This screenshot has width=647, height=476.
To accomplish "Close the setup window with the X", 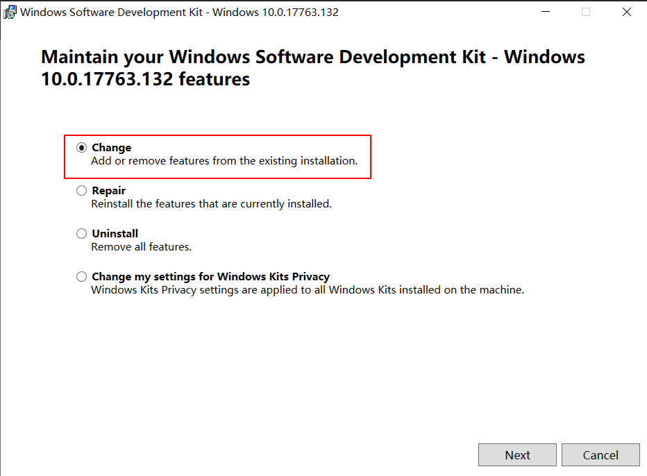I will click(x=626, y=12).
